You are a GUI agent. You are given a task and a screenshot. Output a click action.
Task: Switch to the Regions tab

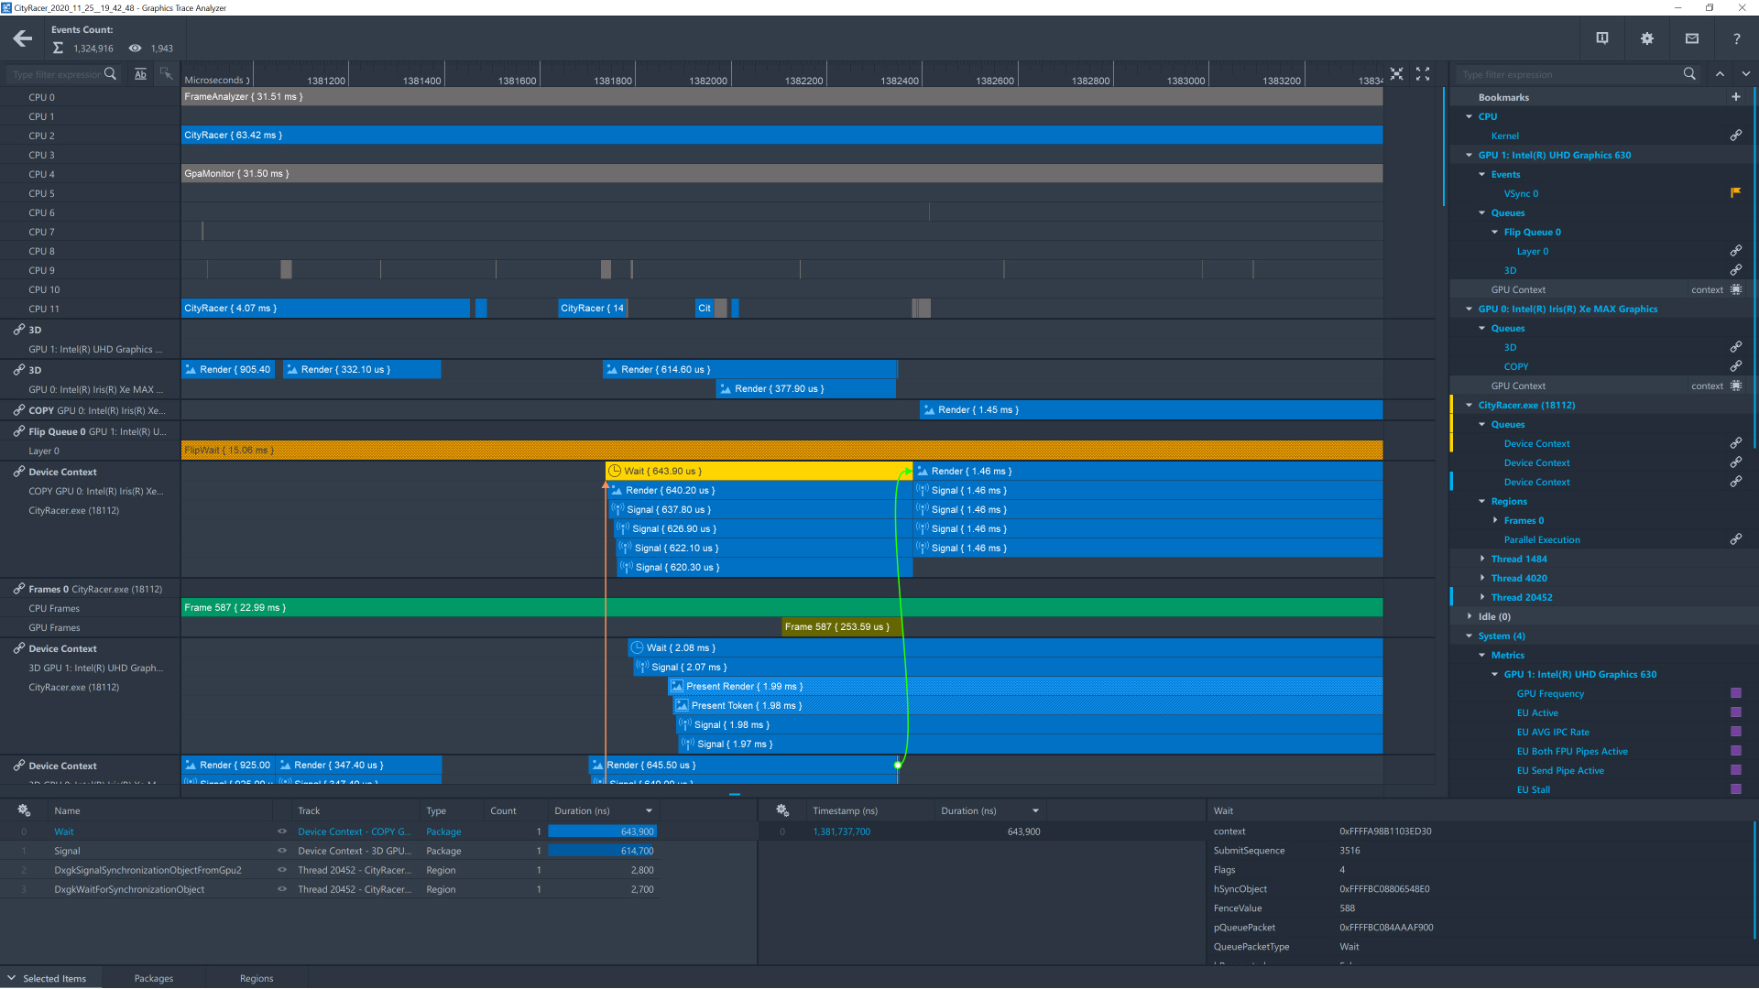tap(257, 978)
